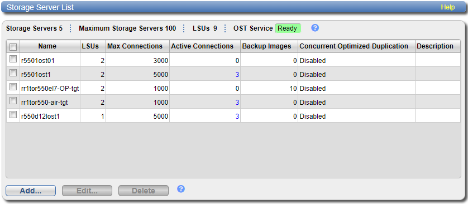Click help icon beside OST Service status
The height and width of the screenshot is (204, 468).
tap(315, 28)
